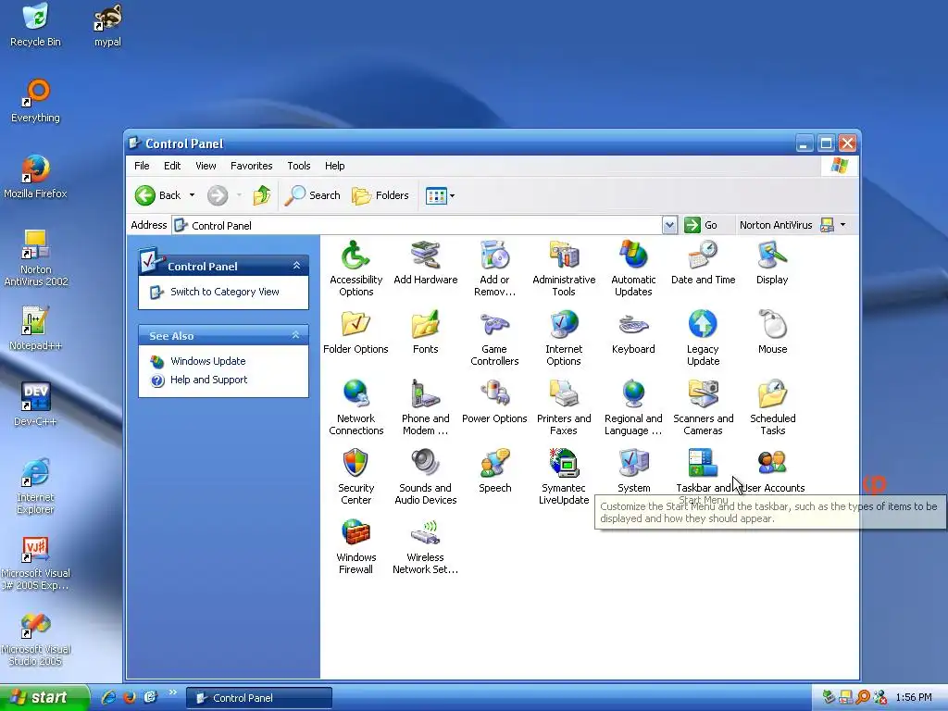Open Add Hardware wizard icon
Screen dimensions: 948x711
pyautogui.click(x=426, y=256)
